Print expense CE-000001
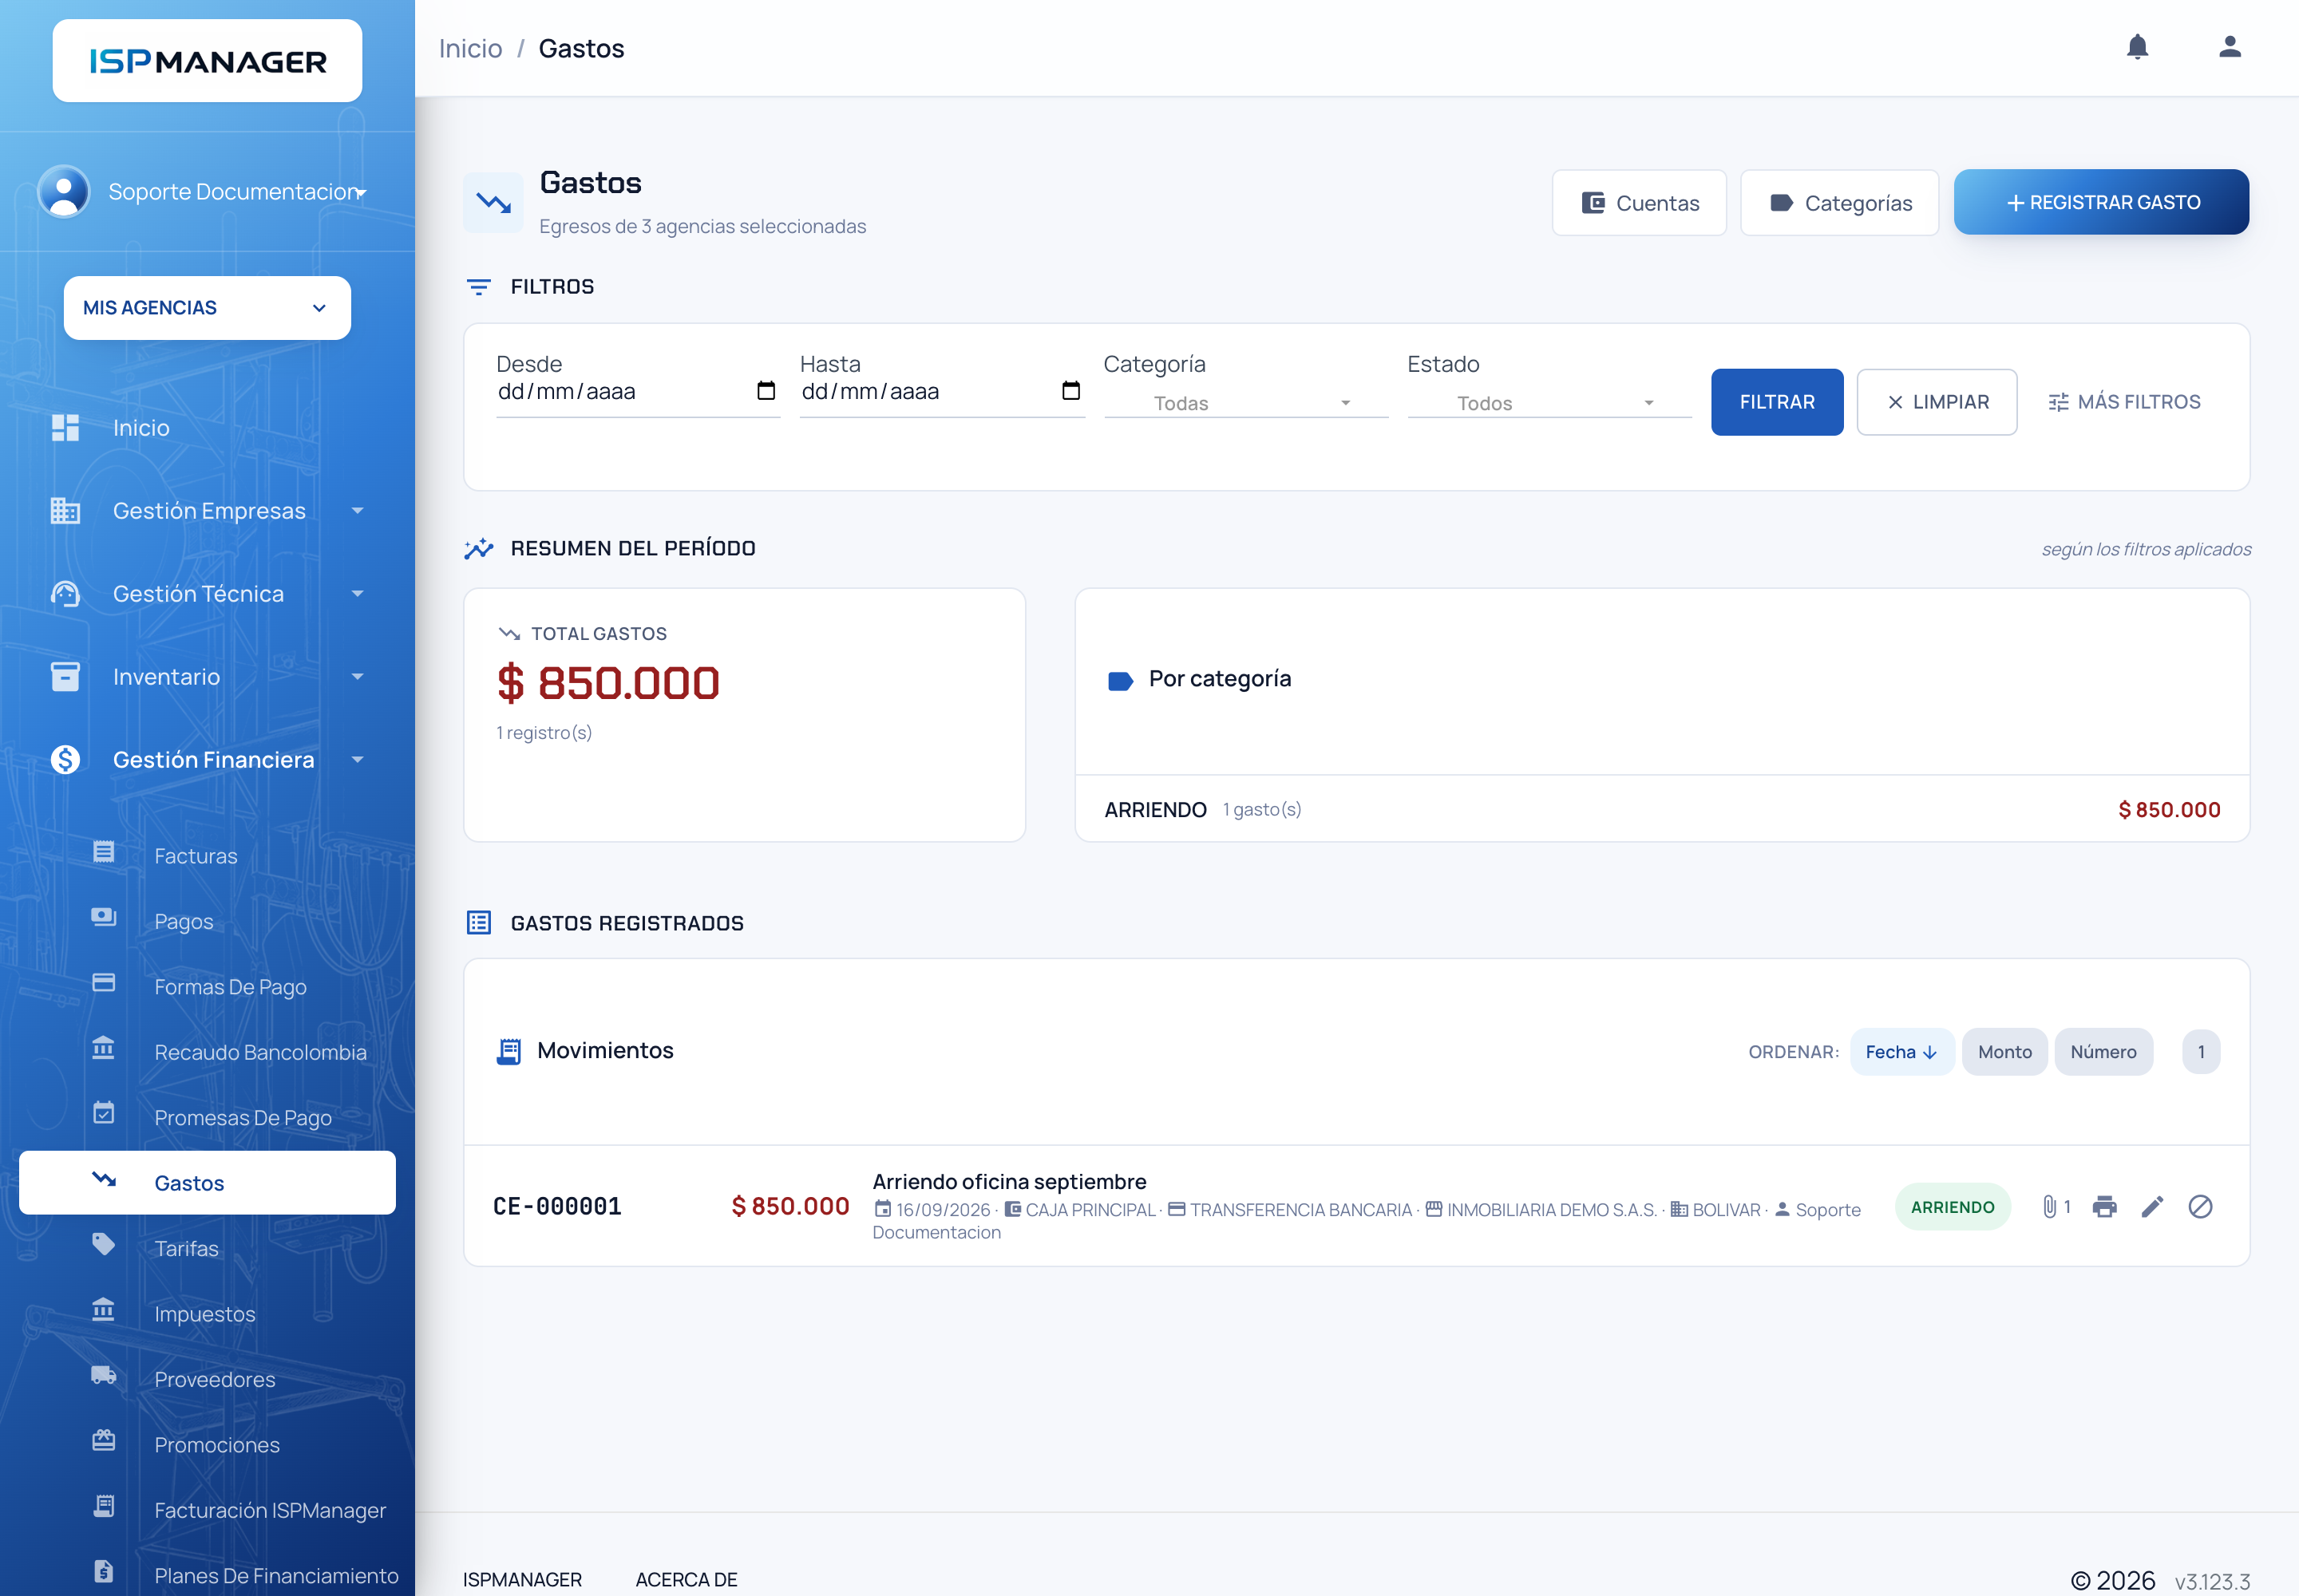2299x1596 pixels. pos(2105,1207)
